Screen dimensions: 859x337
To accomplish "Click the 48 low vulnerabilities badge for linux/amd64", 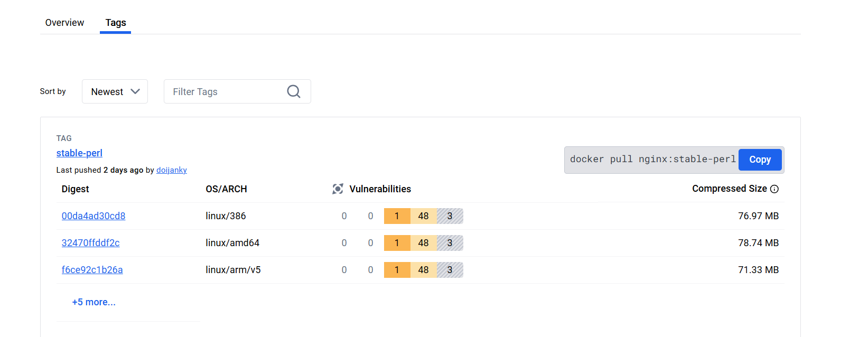I will 424,243.
